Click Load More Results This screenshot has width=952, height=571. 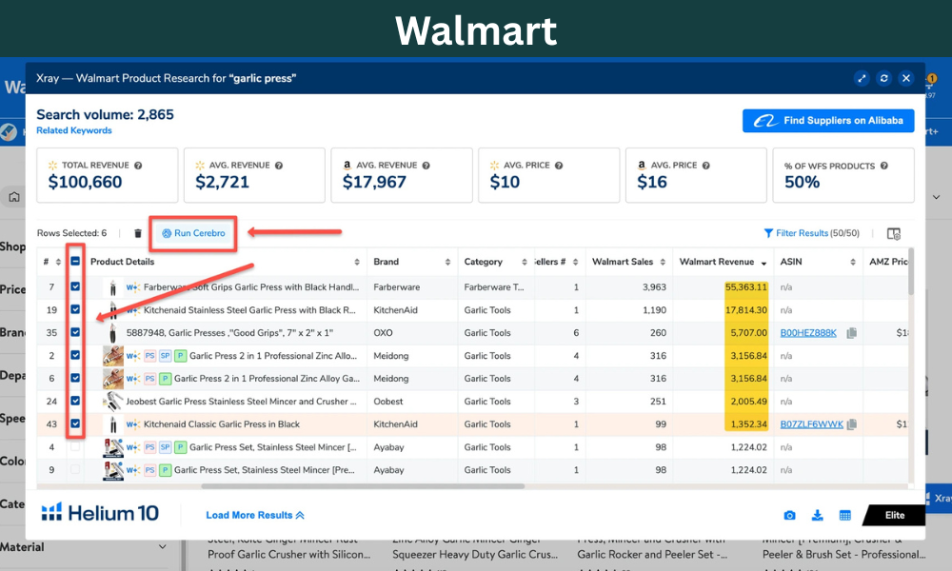255,515
